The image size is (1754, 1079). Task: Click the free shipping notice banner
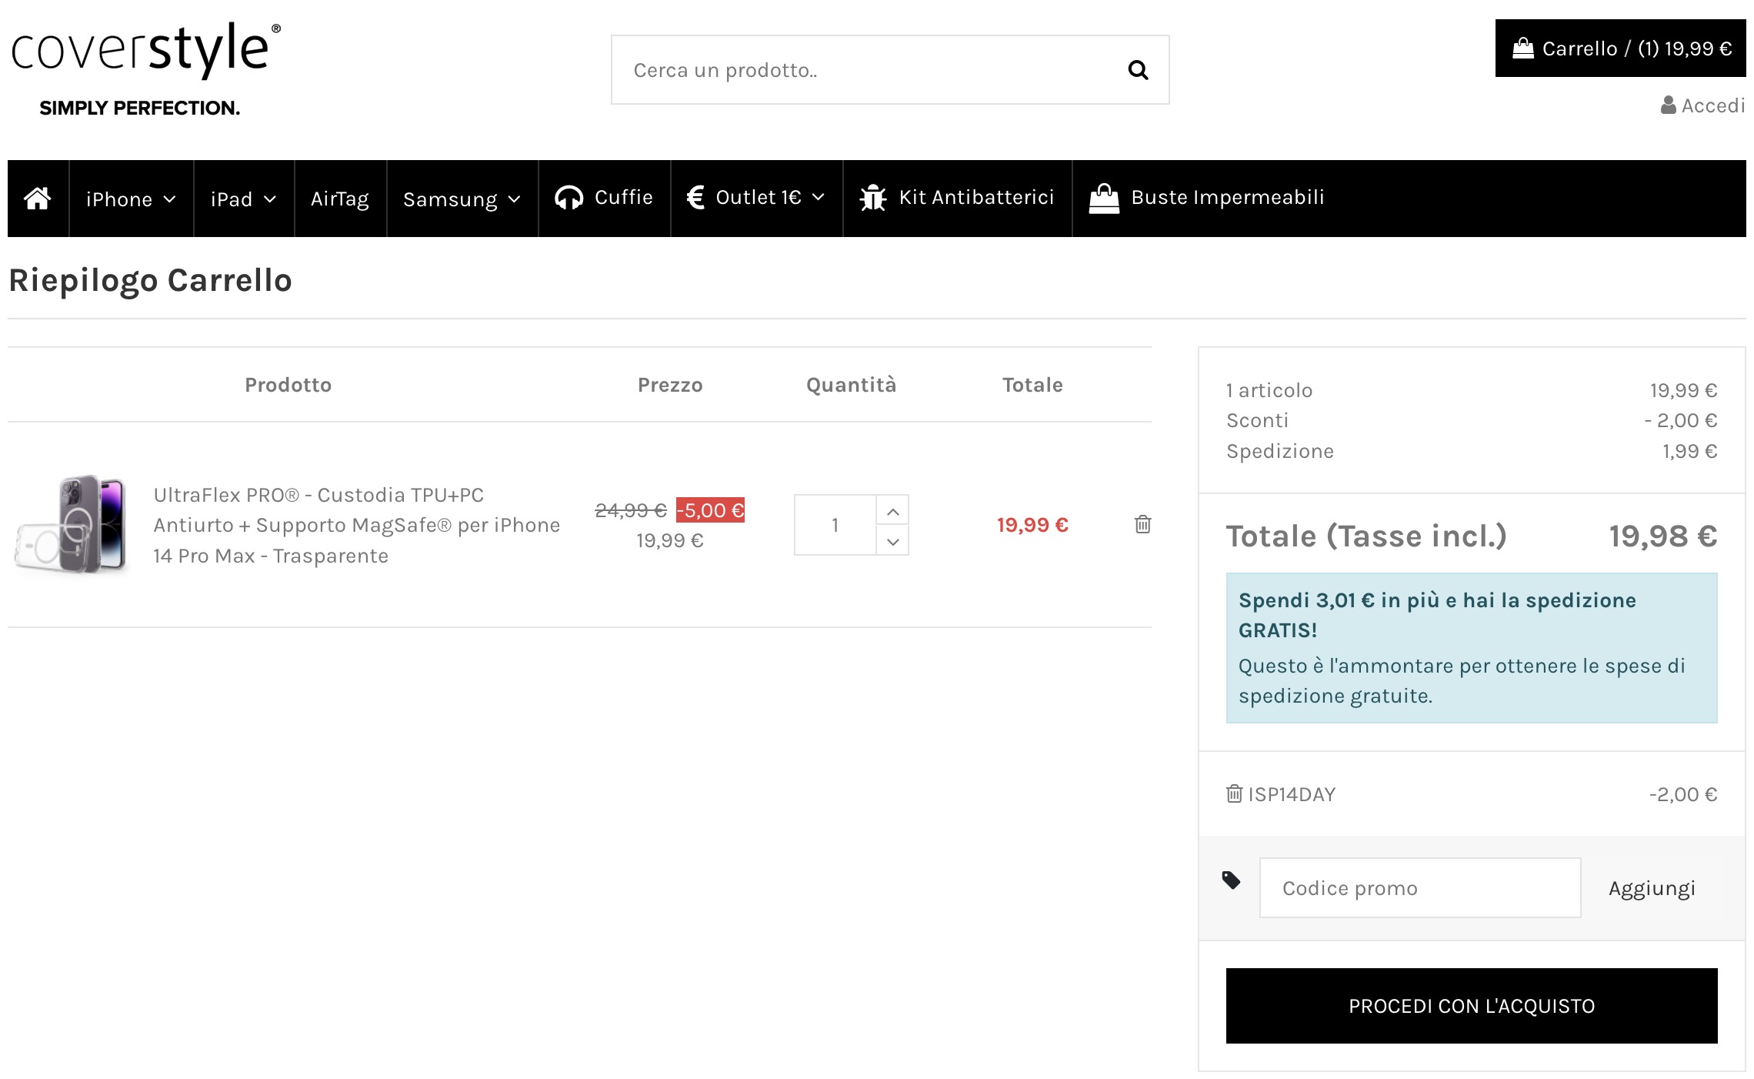(1472, 648)
